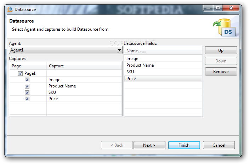The image size is (249, 164).
Task: Click SKU text in Captures table
Action: (x=52, y=92)
